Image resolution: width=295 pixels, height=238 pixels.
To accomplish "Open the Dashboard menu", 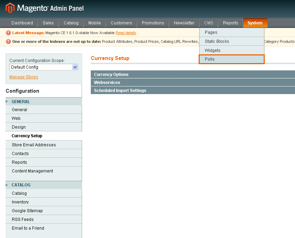I will pyautogui.click(x=22, y=23).
